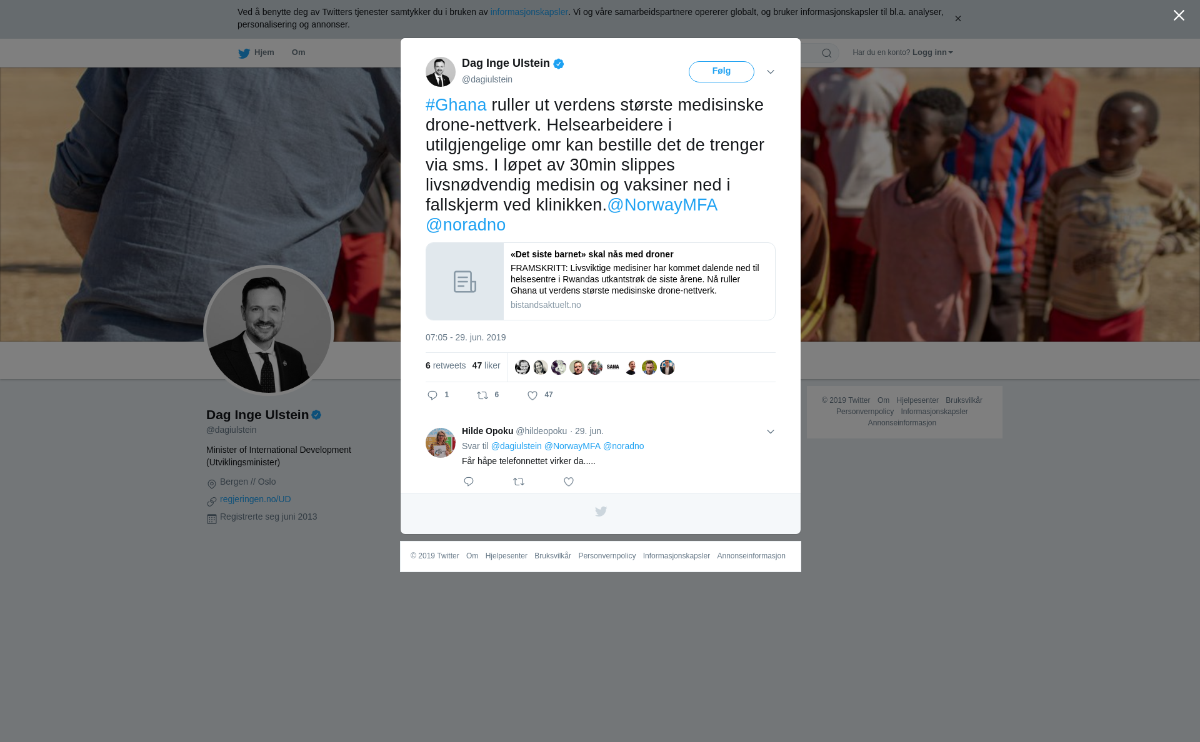This screenshot has height=742, width=1200.
Task: Like the main tweet with heart icon
Action: coord(532,395)
